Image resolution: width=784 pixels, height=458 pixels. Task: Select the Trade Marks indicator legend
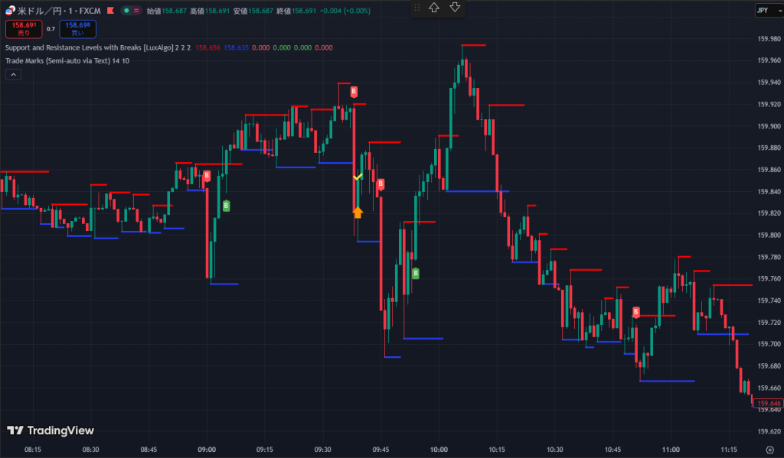(x=57, y=60)
